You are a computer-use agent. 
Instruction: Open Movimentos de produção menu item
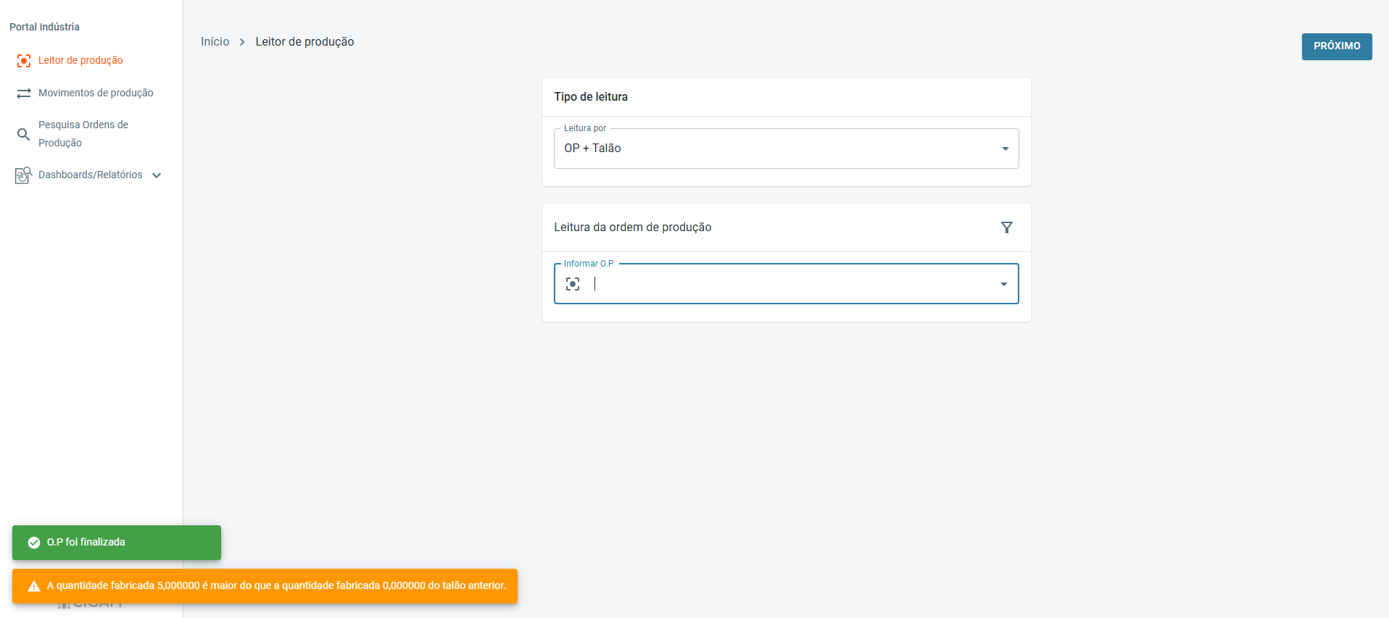[96, 93]
